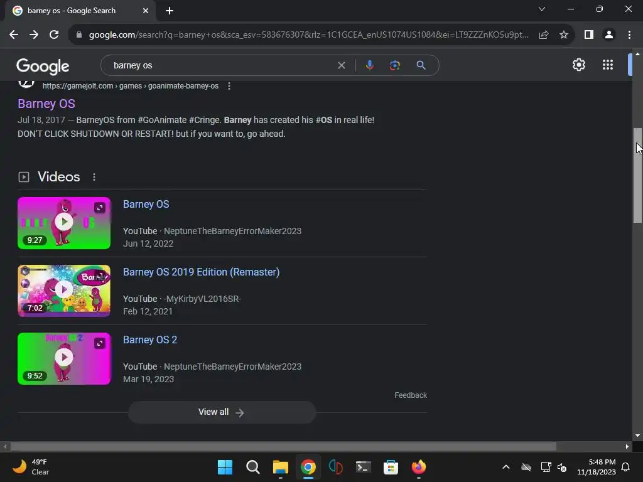The image size is (643, 482).
Task: Click the search input field
Action: click(222, 65)
